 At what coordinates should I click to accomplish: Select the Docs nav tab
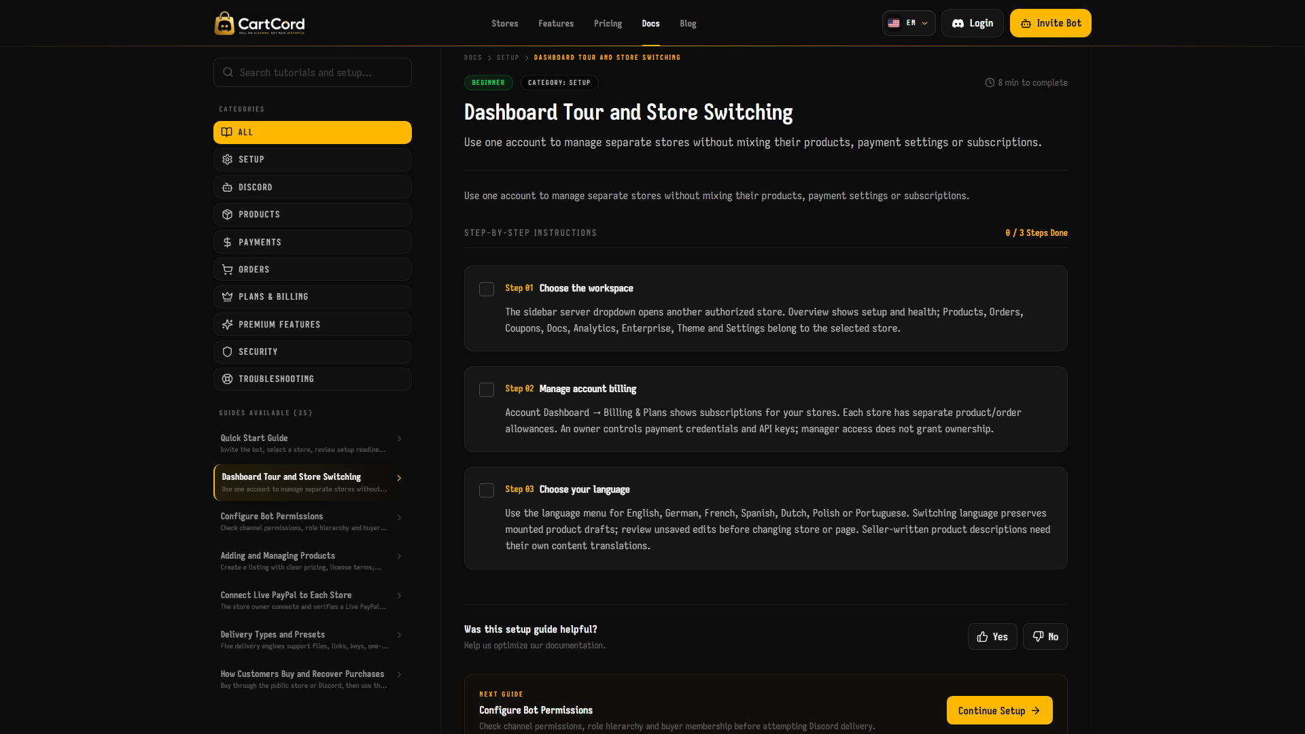[x=650, y=23]
